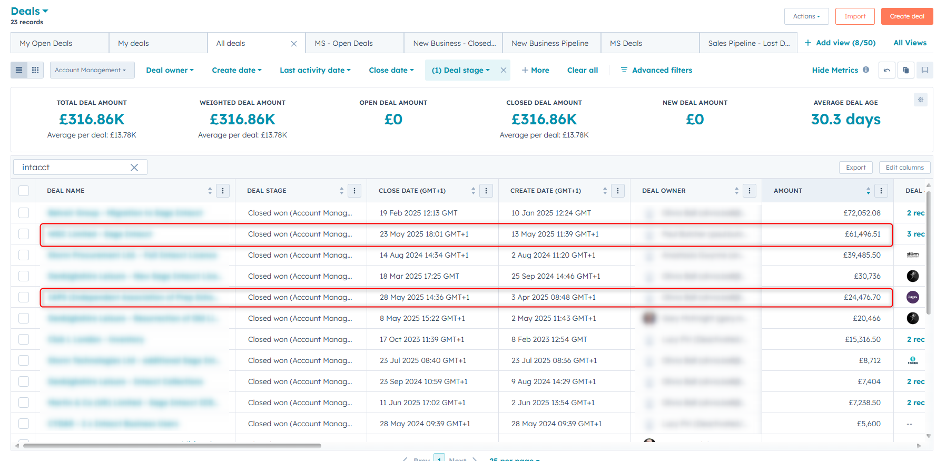Click the clone view copy icon

point(906,70)
